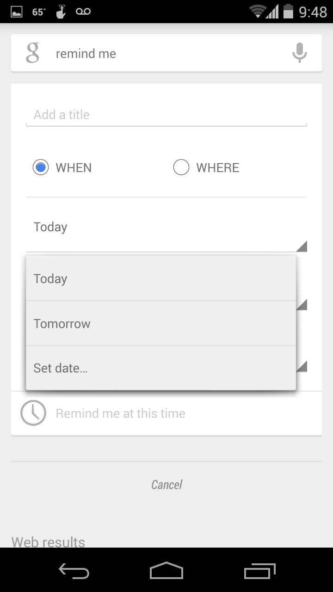Tap the battery status icon
This screenshot has height=592, width=333.
(x=289, y=12)
